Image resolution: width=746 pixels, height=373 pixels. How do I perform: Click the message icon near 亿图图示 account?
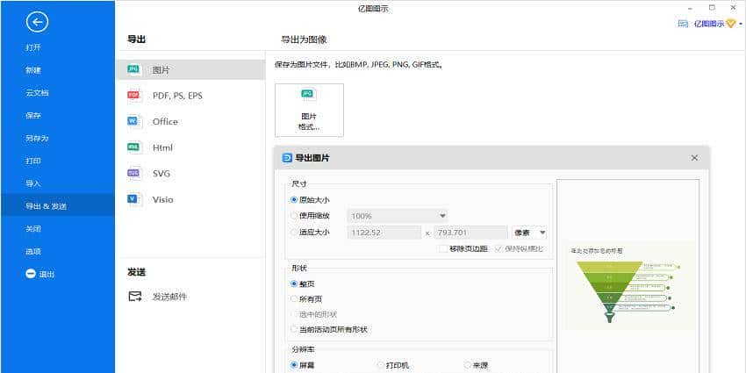[x=683, y=24]
